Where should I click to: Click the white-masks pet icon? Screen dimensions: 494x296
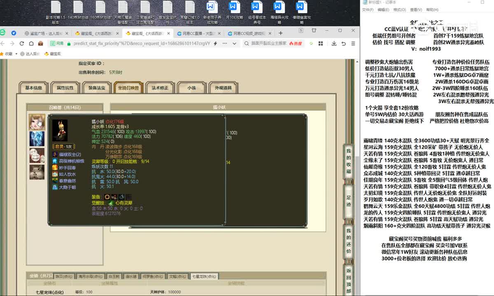(37, 155)
